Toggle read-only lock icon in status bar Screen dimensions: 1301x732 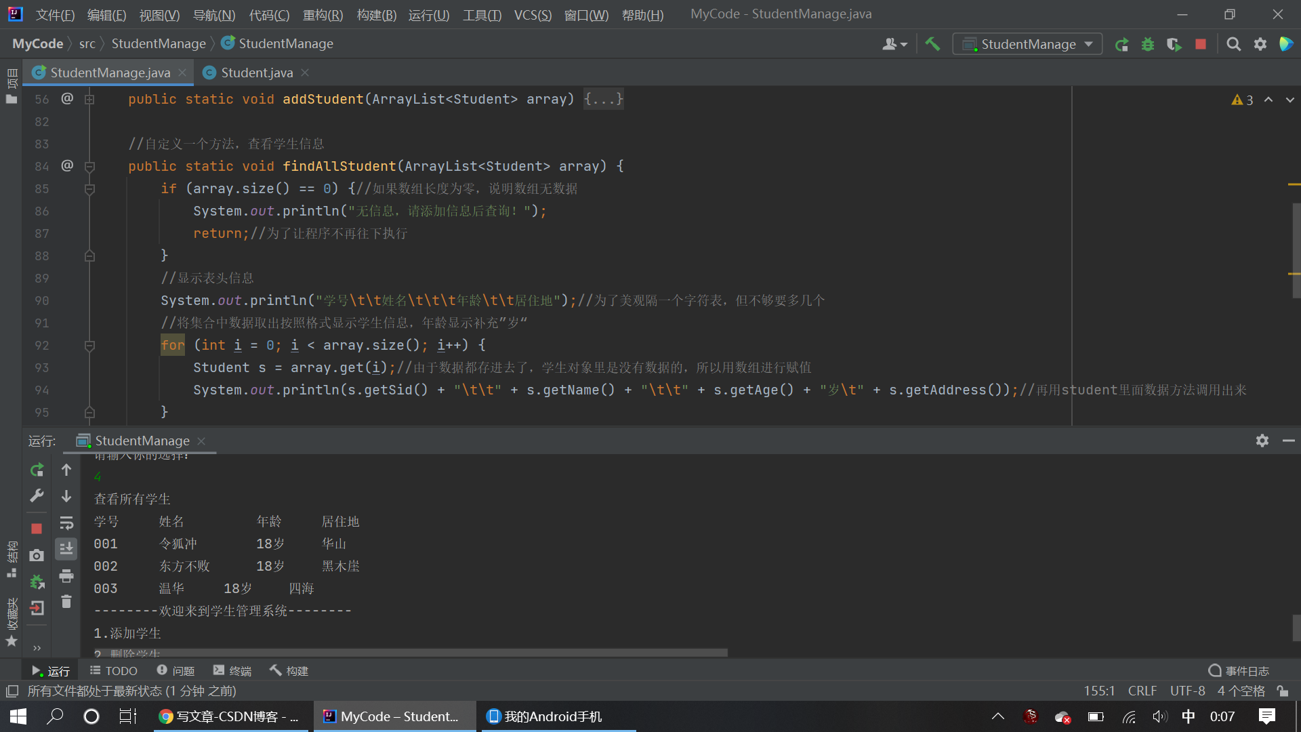1283,691
